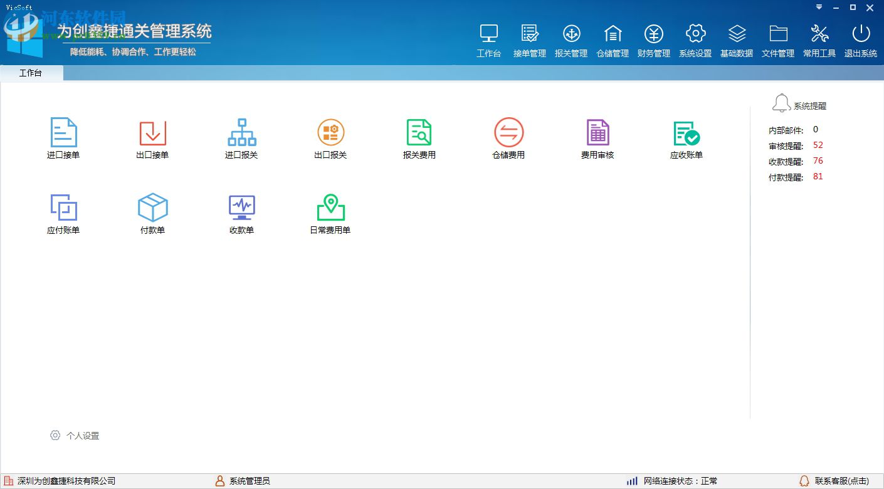
Task: Open the 日常费用单 daily expense icon
Action: tap(330, 208)
